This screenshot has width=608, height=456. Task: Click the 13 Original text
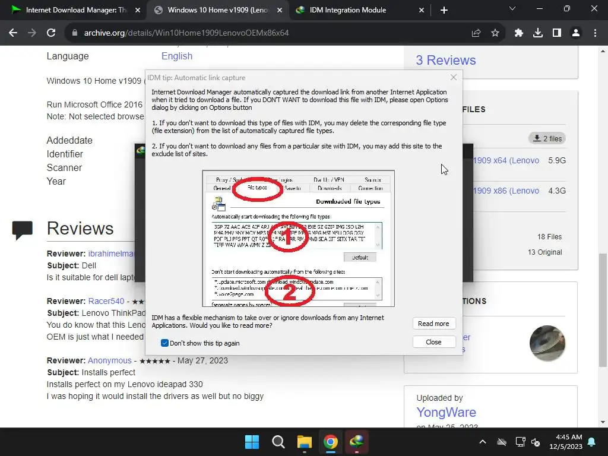pos(544,252)
